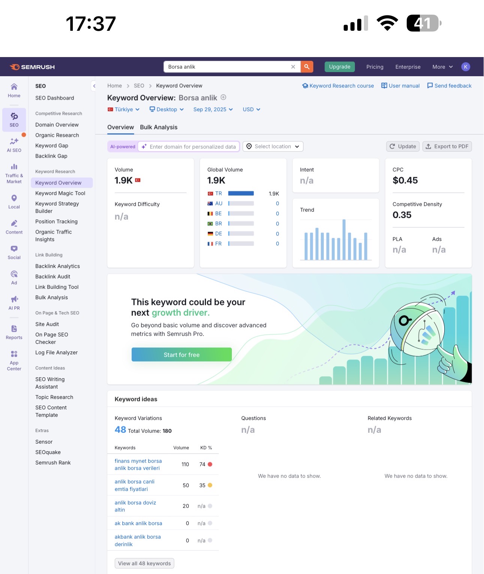Viewport: 484px width, 574px height.
Task: Open keyword akbank anlik borsa derinlik
Action: (x=138, y=541)
